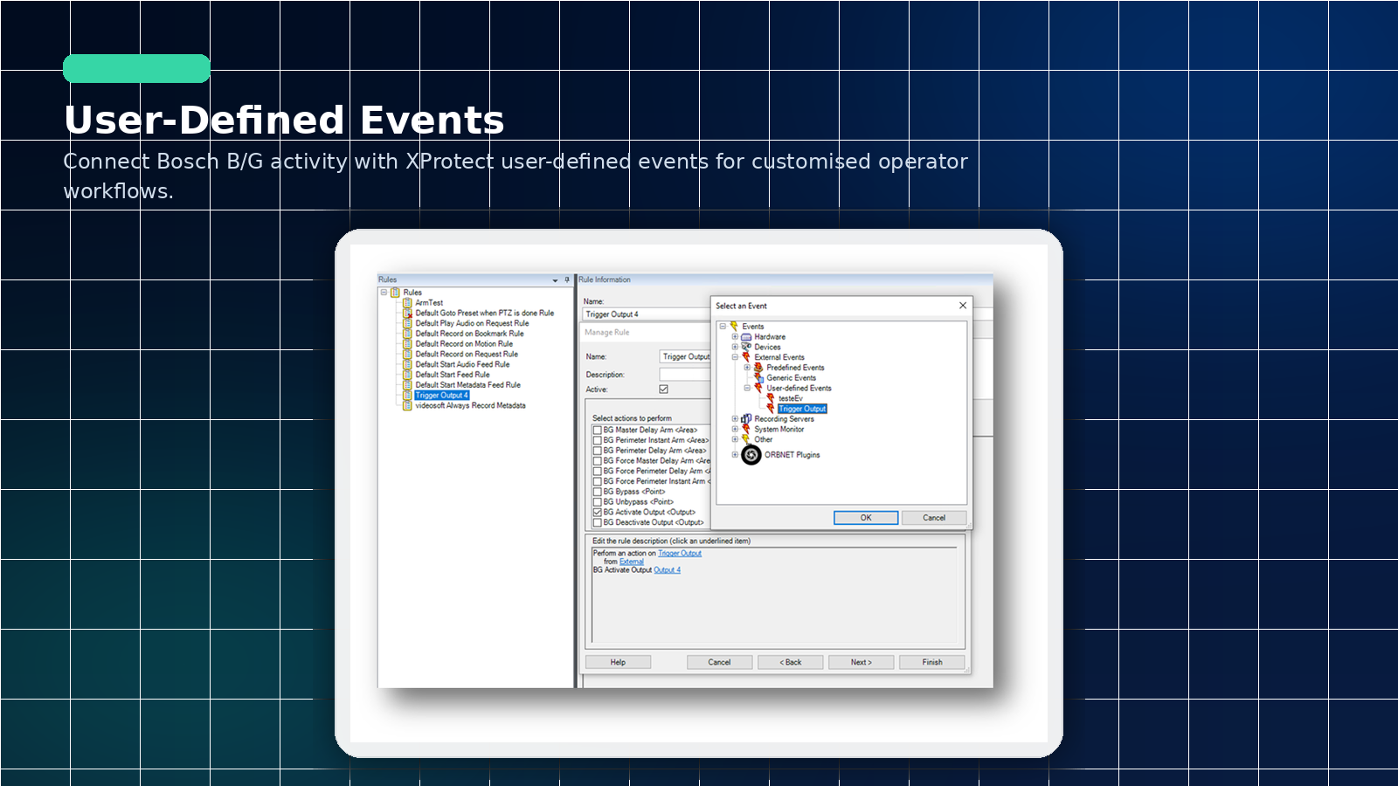
Task: Click the Description input field
Action: point(685,374)
